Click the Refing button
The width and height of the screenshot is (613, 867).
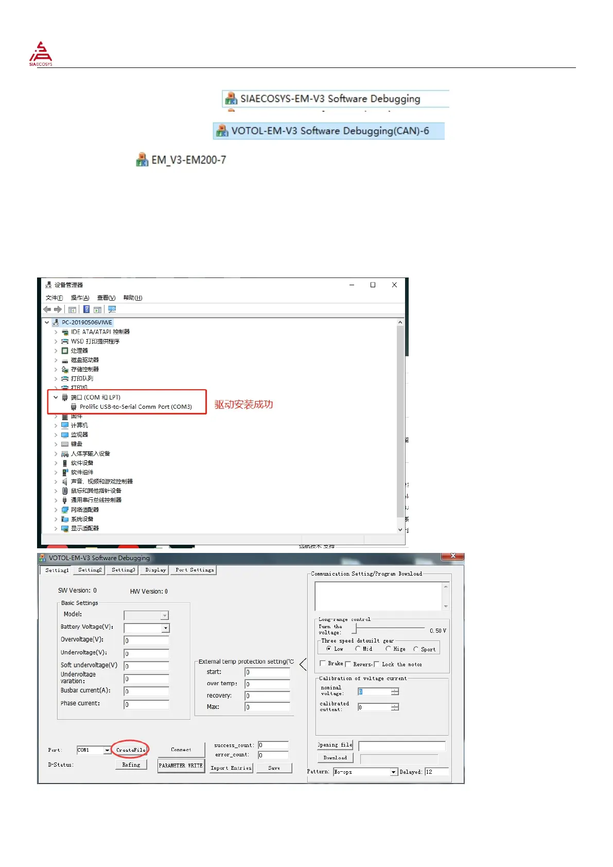coord(131,765)
